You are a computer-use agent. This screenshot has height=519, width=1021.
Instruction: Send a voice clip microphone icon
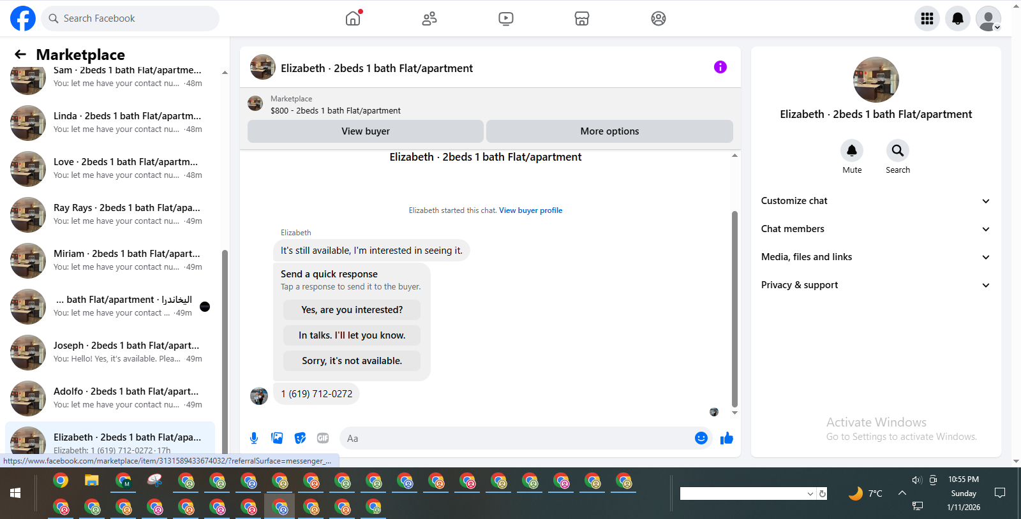pos(254,438)
